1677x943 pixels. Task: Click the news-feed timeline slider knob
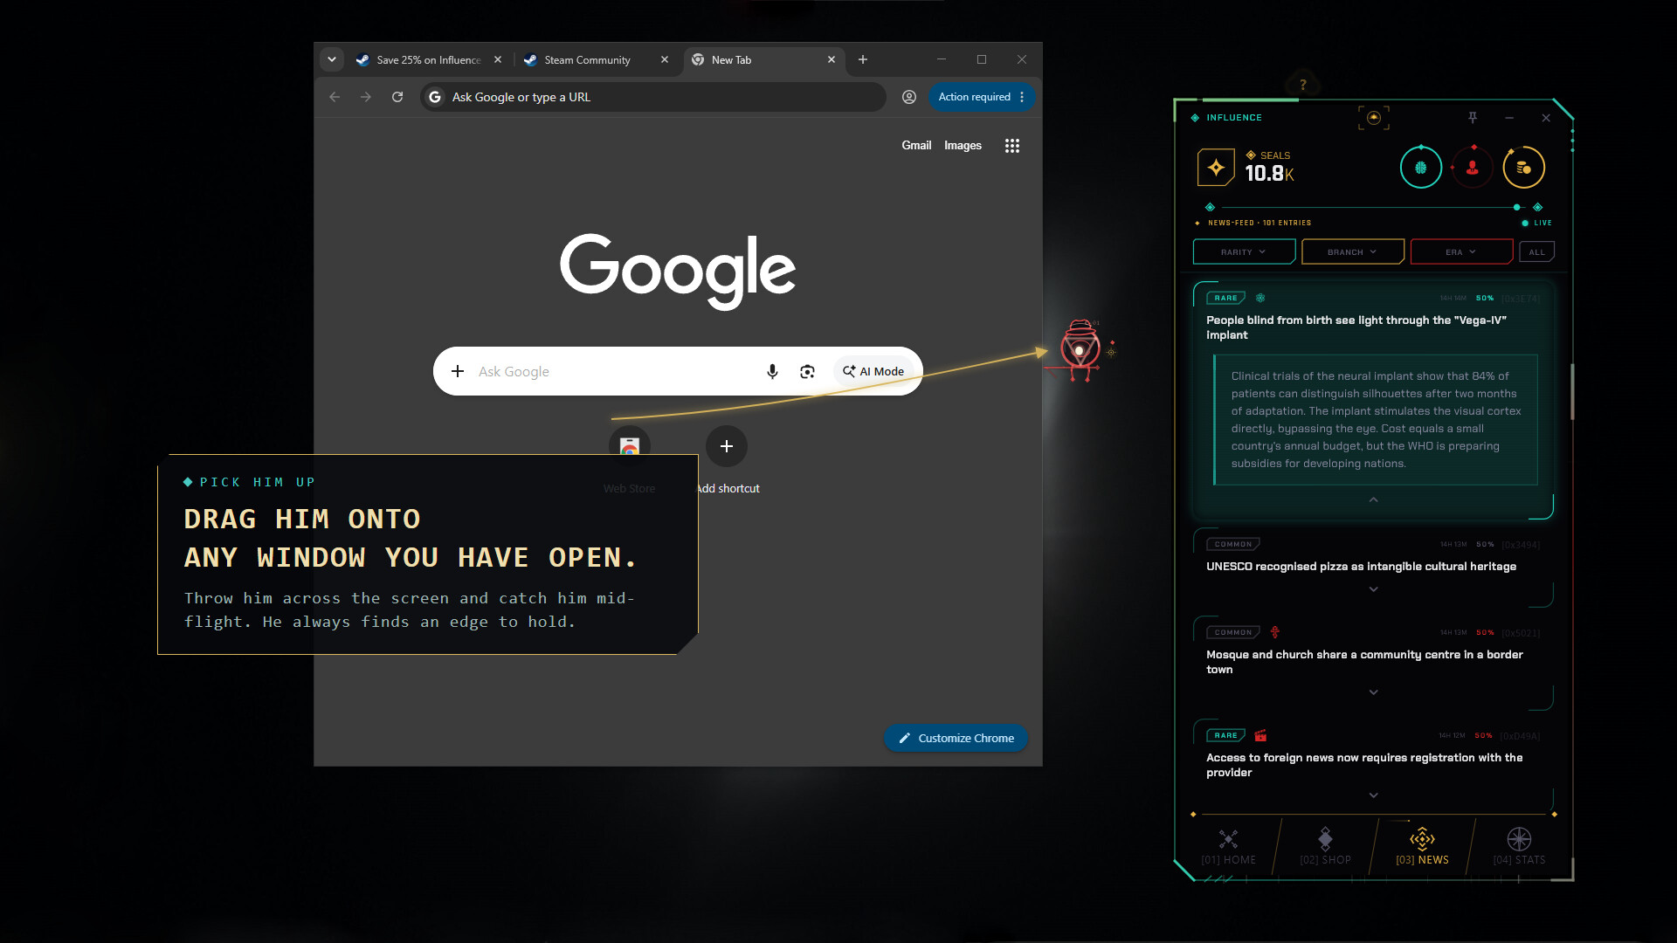coord(1516,207)
